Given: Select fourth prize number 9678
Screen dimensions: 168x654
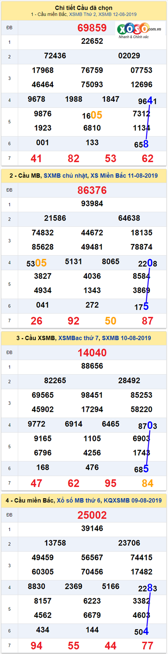Looking at the screenshot, I should 36,99.
